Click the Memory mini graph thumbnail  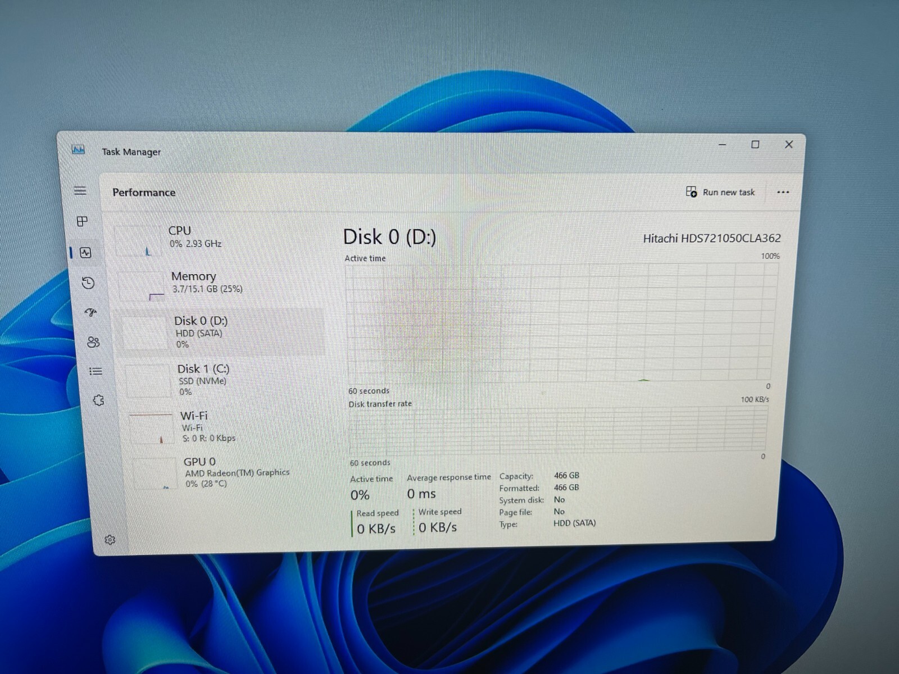141,286
